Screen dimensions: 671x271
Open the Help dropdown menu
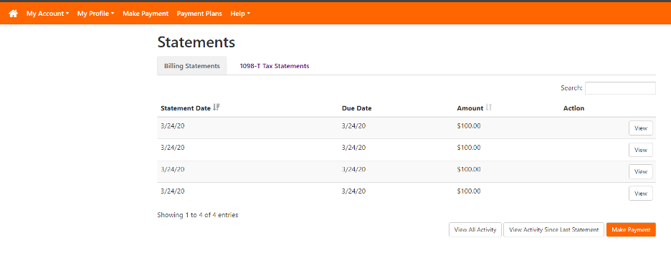coord(240,14)
